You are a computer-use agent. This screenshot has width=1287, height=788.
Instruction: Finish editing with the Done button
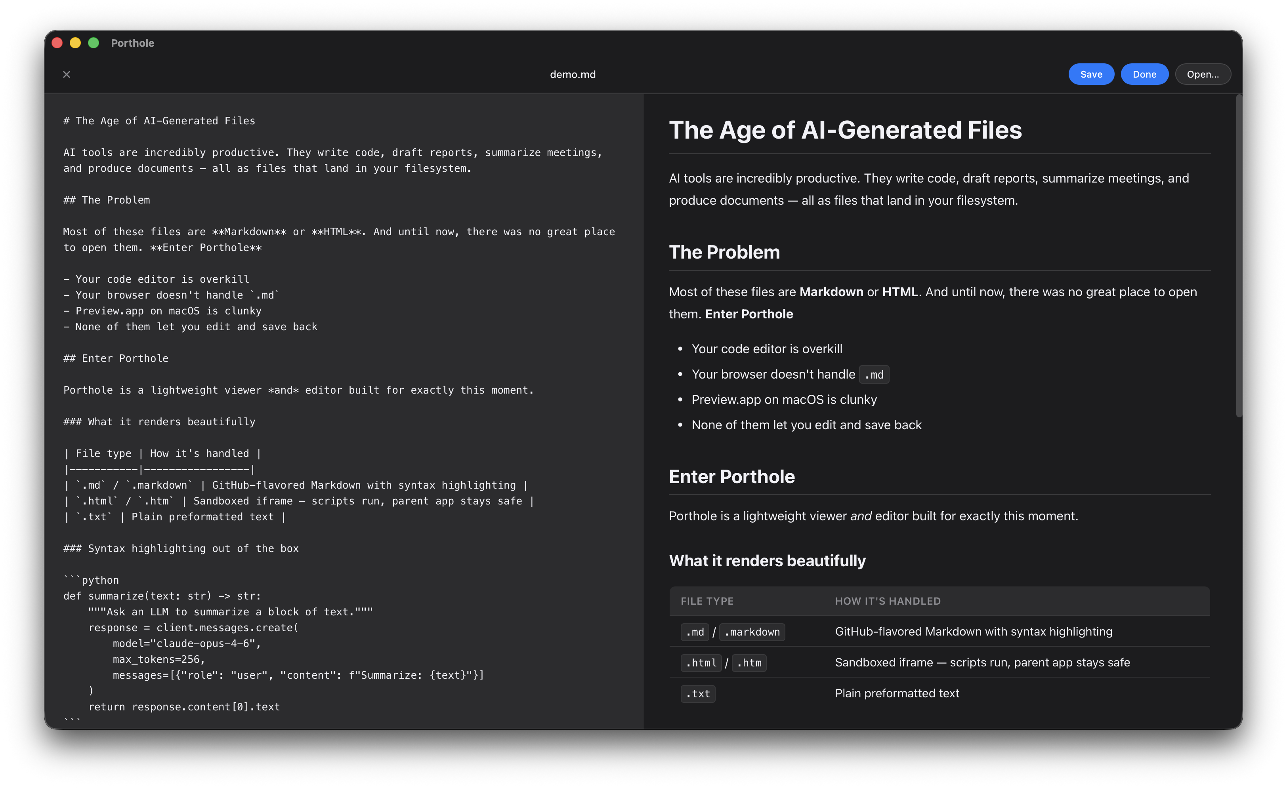click(x=1144, y=74)
